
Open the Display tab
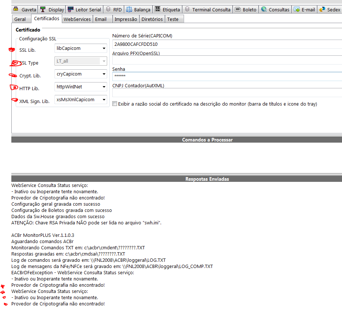[x=52, y=10]
